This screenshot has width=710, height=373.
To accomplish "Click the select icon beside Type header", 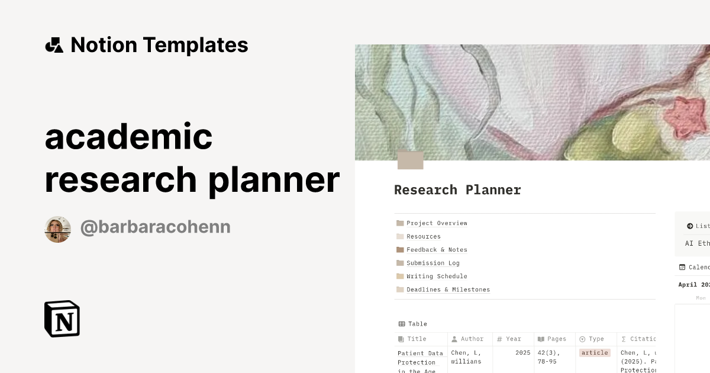I will [583, 339].
